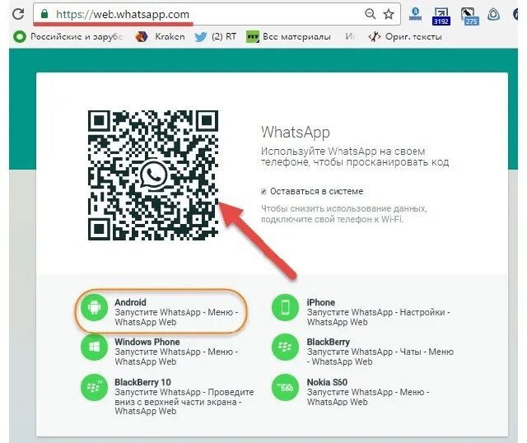This screenshot has width=527, height=443.
Task: Click the 'Оставаться в системе' label text
Action: [x=316, y=191]
